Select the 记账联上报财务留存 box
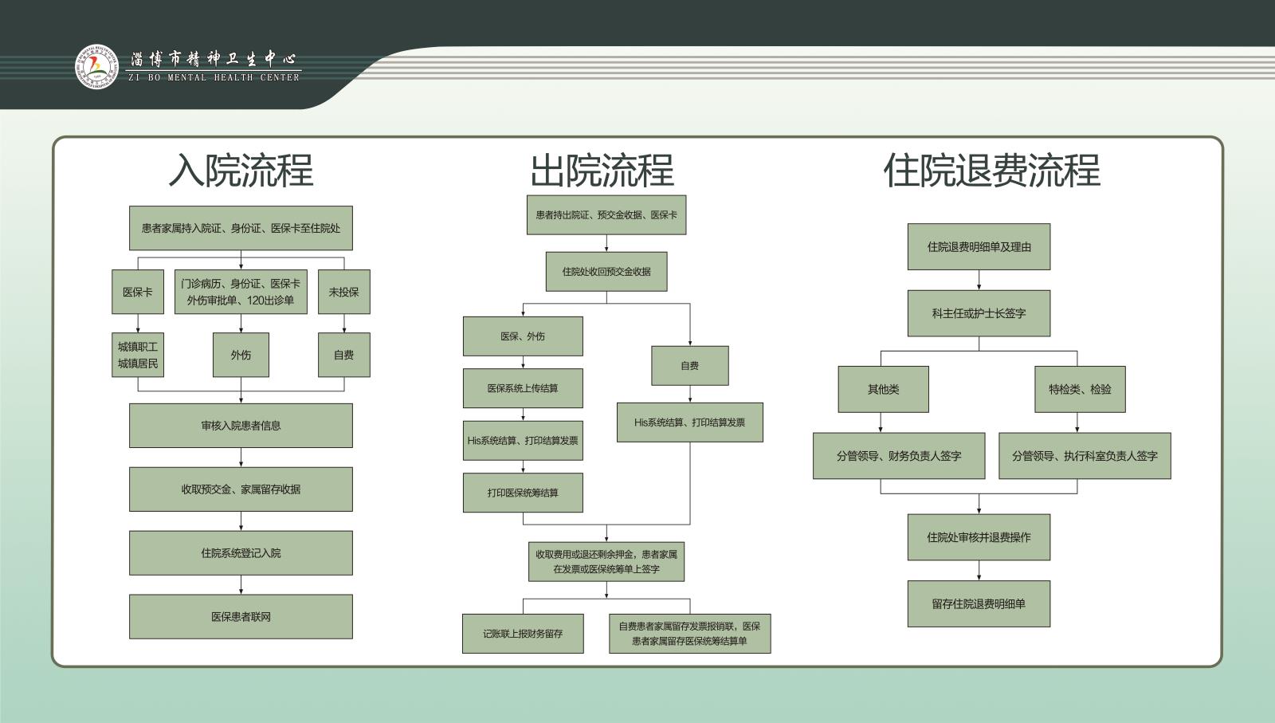The width and height of the screenshot is (1275, 723). [x=523, y=634]
